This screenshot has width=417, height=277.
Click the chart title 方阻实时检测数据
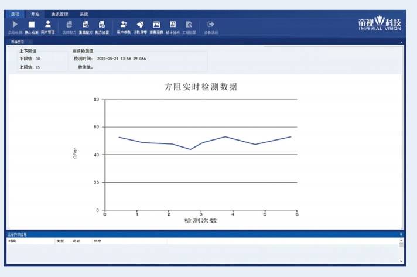tap(200, 87)
